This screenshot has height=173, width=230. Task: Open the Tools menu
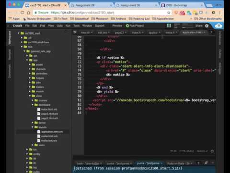[76, 25]
